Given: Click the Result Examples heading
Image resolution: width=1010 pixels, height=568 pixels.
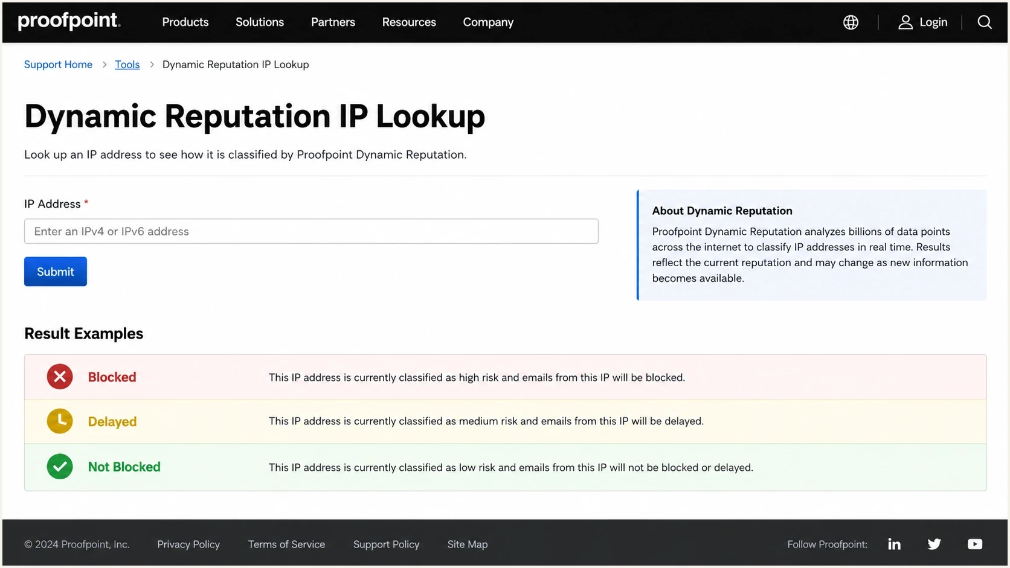Looking at the screenshot, I should coord(83,333).
